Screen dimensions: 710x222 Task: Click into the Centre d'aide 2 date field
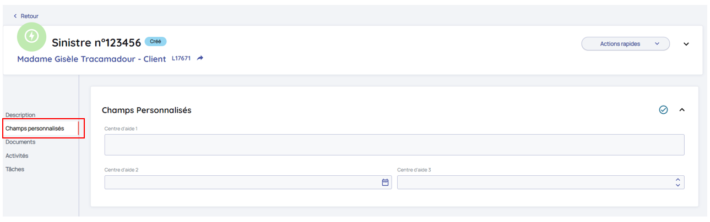pyautogui.click(x=241, y=182)
